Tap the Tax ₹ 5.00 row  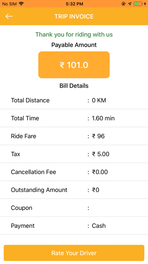[x=74, y=154]
